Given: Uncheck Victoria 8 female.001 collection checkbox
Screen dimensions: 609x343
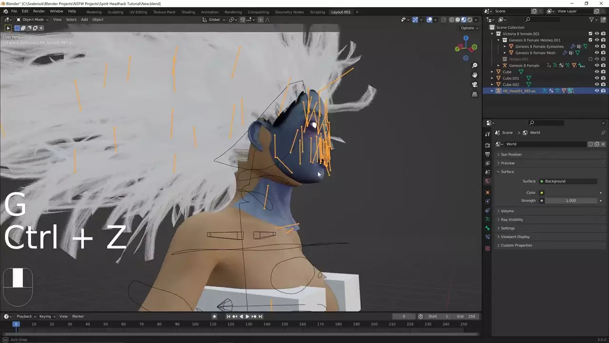Looking at the screenshot, I should pos(590,34).
